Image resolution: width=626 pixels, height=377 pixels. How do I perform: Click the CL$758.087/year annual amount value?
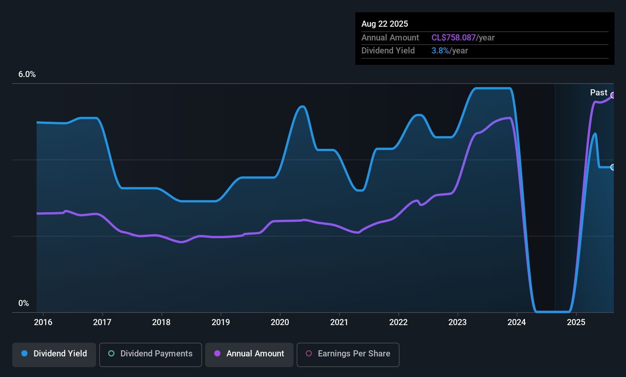click(453, 37)
